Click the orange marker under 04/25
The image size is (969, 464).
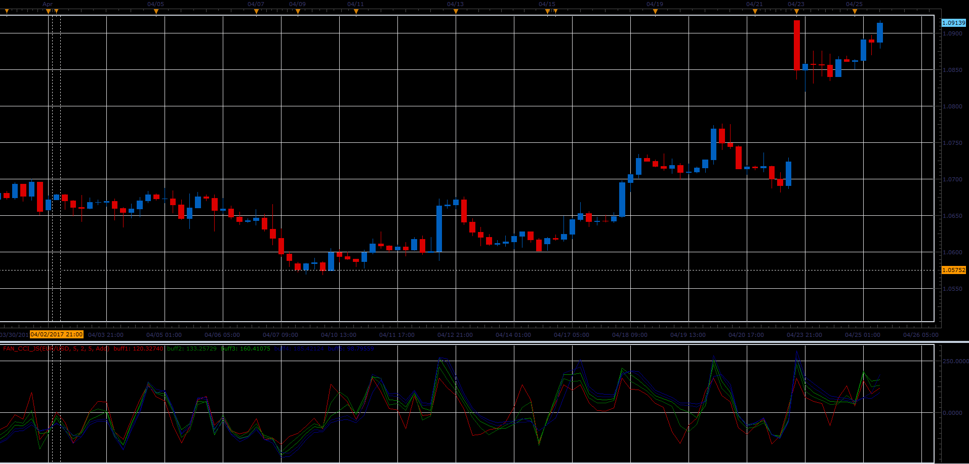coord(855,11)
